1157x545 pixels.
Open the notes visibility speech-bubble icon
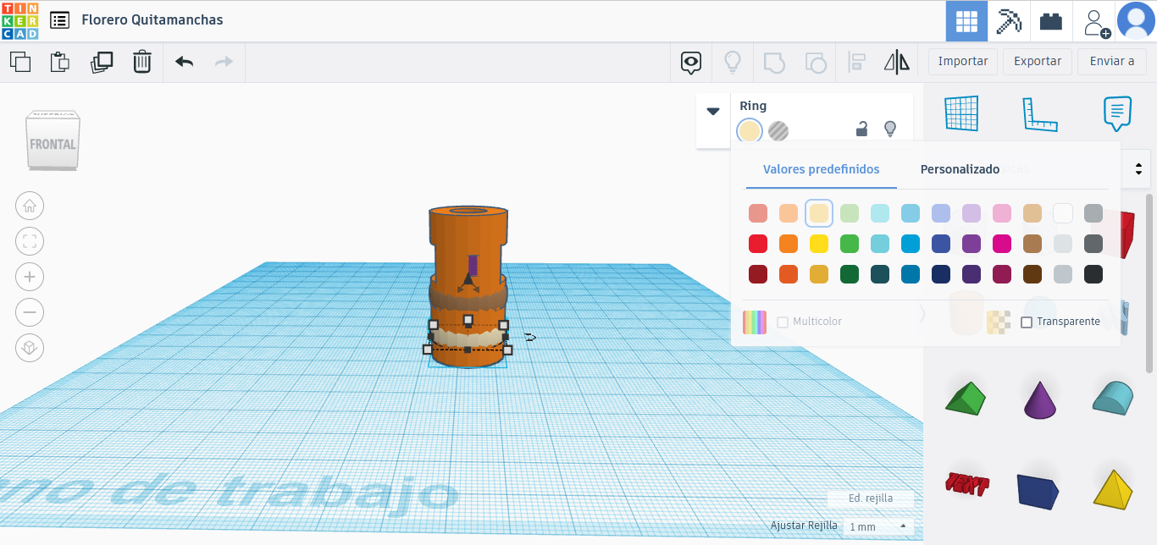coord(691,62)
